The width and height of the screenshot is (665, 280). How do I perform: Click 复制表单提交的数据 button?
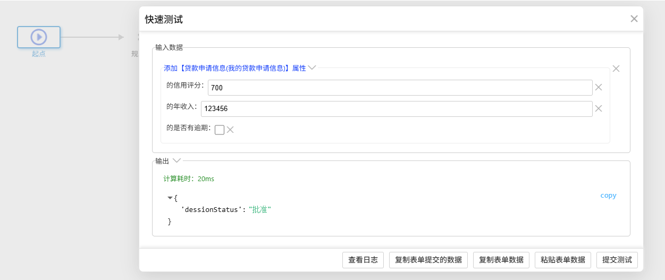tap(428, 260)
